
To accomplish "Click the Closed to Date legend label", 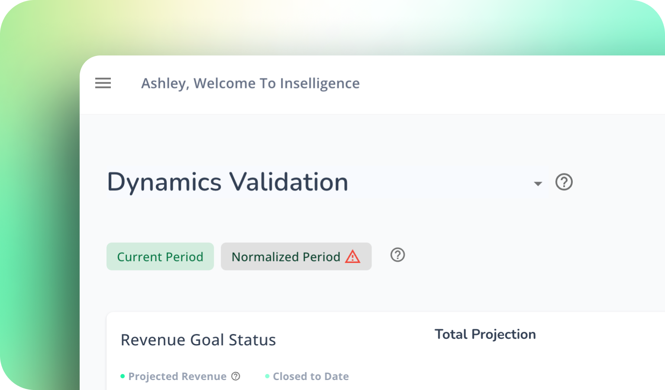I will 311,376.
